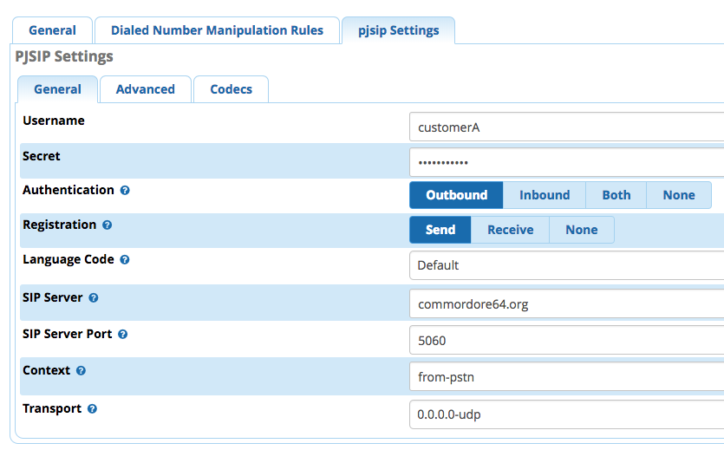Open help tooltip for Registration
The width and height of the screenshot is (724, 476).
click(108, 225)
